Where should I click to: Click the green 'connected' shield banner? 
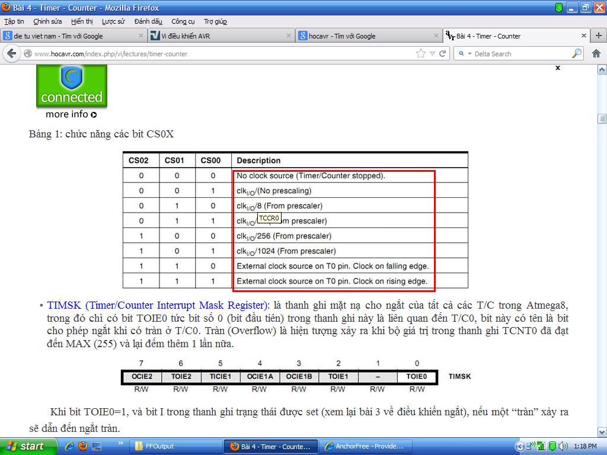72,86
